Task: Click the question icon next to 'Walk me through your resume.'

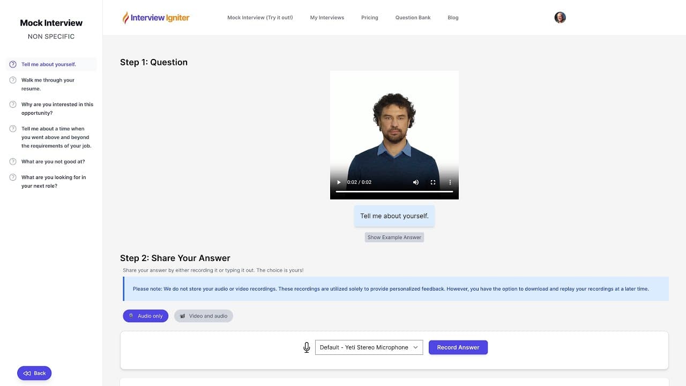Action: click(x=13, y=80)
